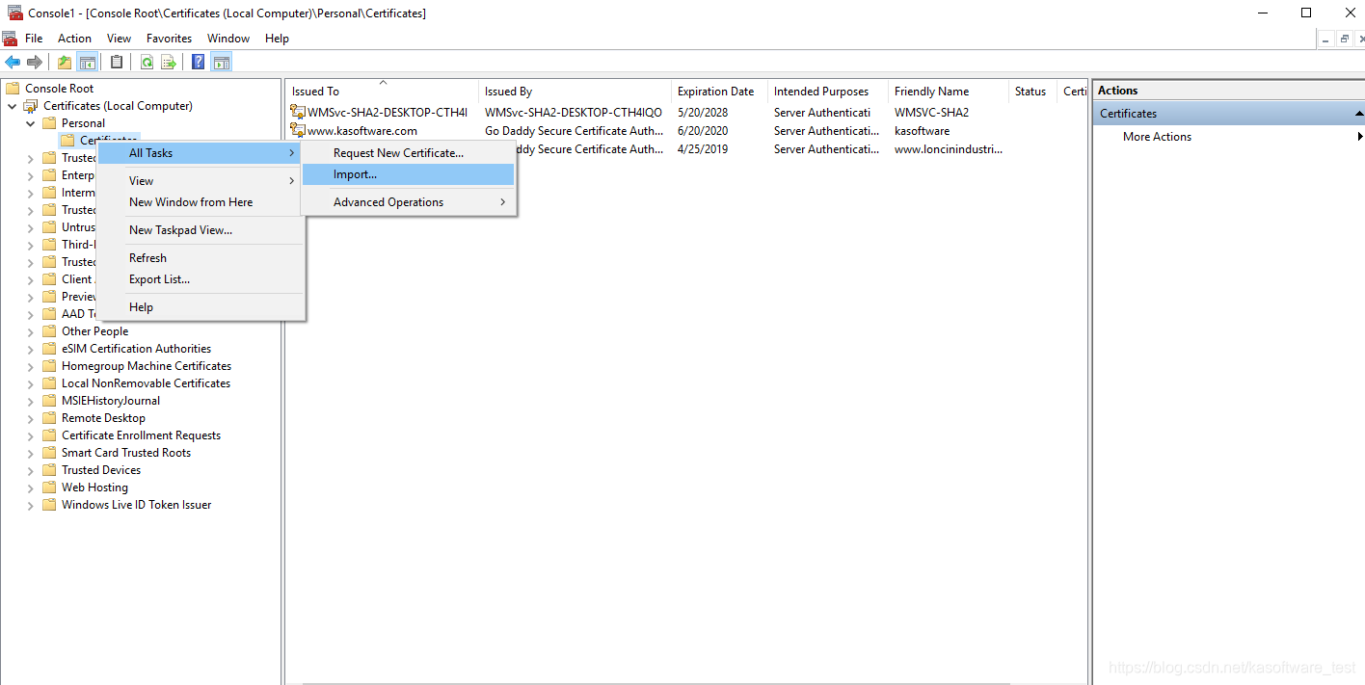
Task: Sort by the Issued By column header
Action: pos(575,92)
